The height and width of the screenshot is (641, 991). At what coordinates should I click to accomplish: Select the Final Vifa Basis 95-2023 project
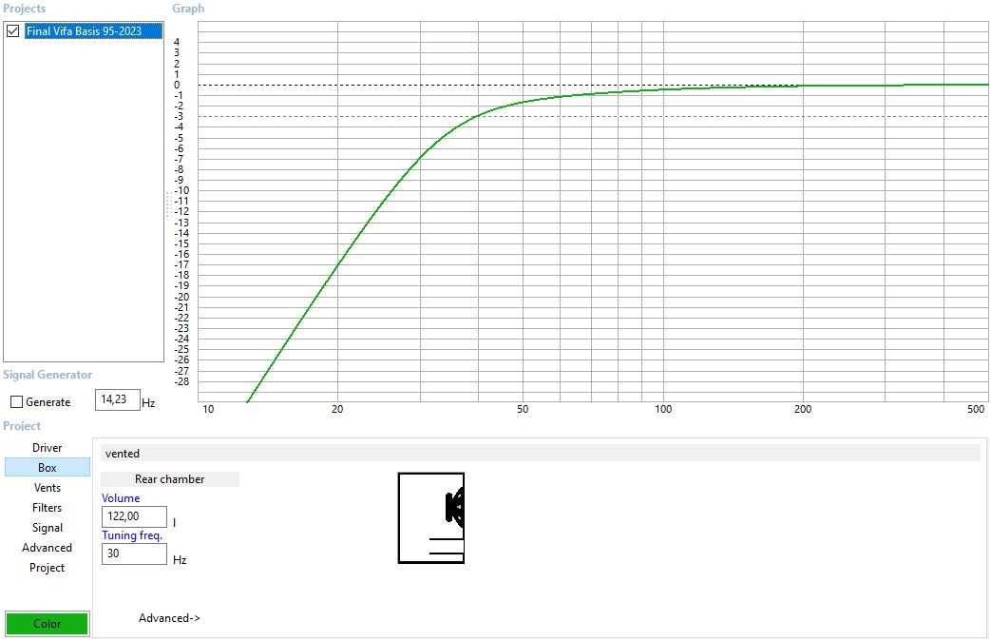pyautogui.click(x=93, y=31)
